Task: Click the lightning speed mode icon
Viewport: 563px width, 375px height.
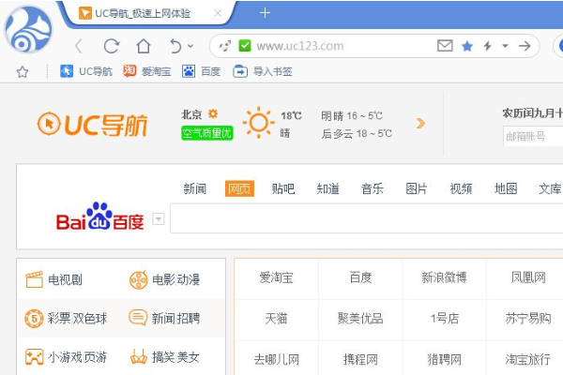Action: pyautogui.click(x=487, y=46)
